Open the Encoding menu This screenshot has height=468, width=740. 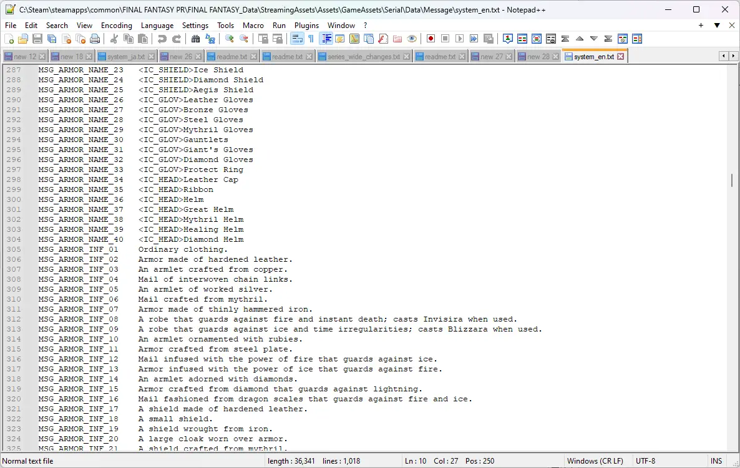click(x=117, y=26)
